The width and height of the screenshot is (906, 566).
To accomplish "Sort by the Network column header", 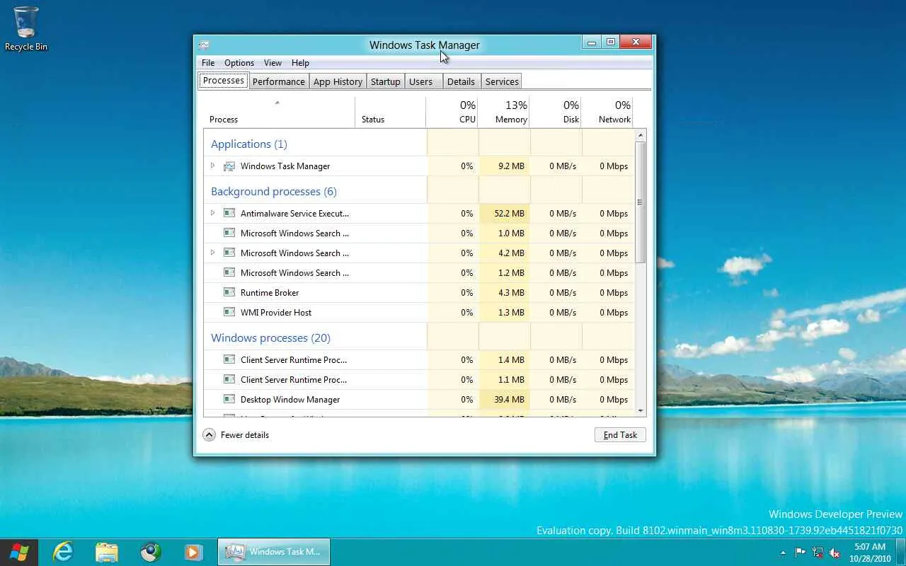I will click(607, 112).
